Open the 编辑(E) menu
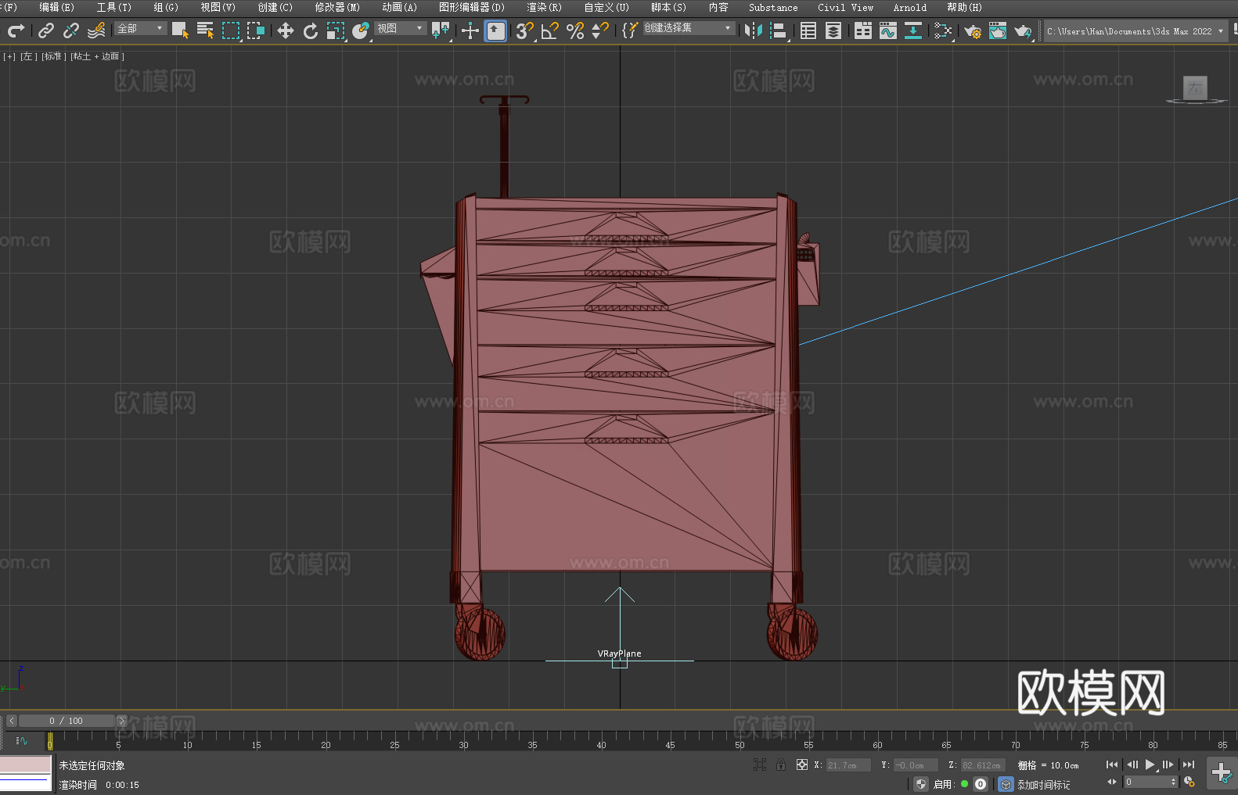Screen dimensions: 1238x795 click(x=56, y=7)
